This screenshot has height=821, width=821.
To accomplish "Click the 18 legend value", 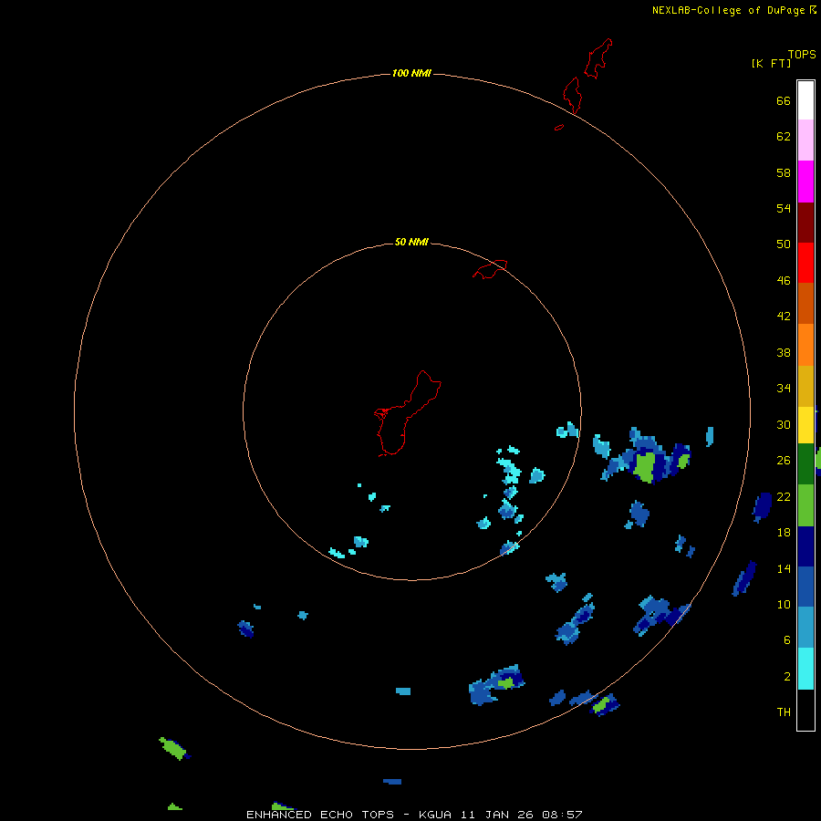I will tap(784, 533).
